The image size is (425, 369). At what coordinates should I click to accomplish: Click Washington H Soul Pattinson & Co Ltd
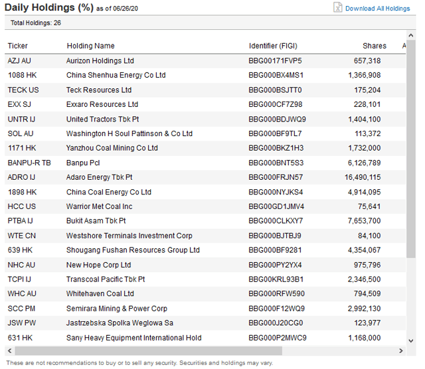[x=129, y=133]
